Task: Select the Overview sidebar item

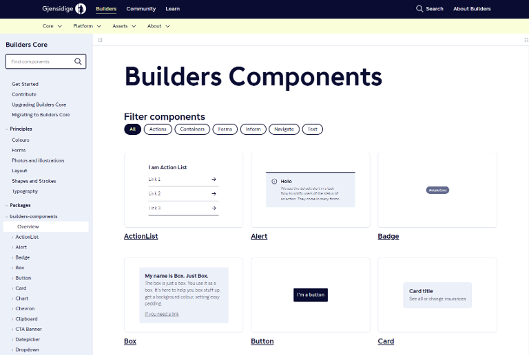Action: click(x=46, y=226)
